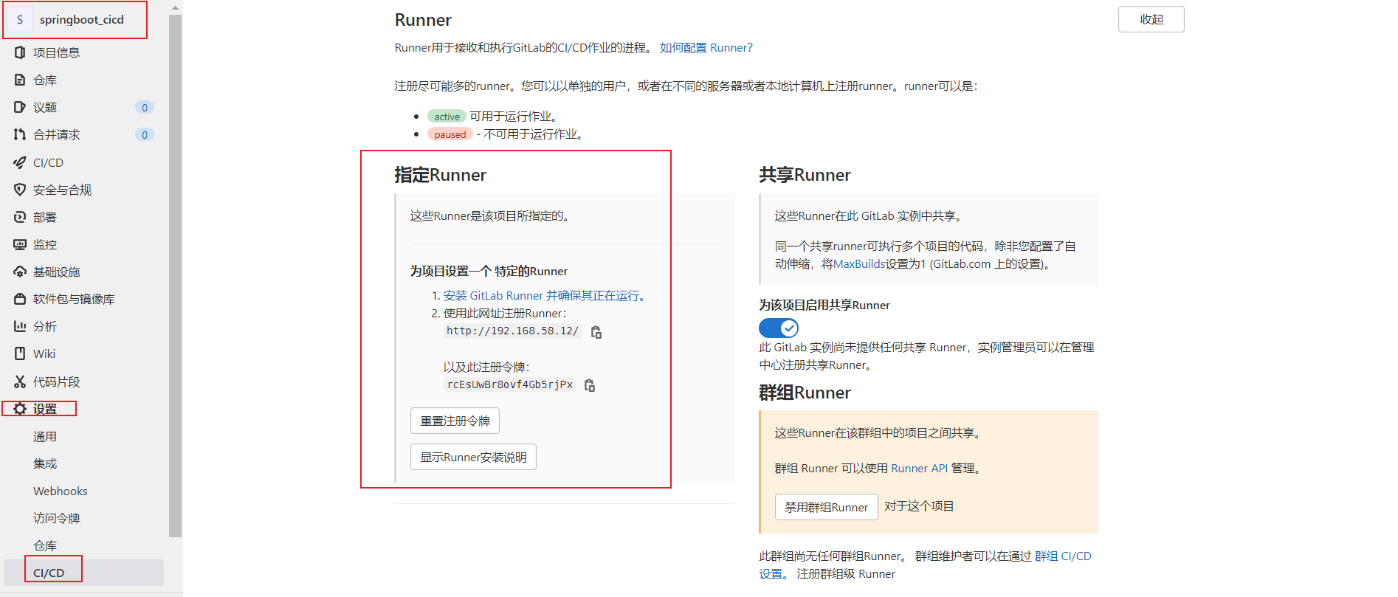Image resolution: width=1398 pixels, height=597 pixels.
Task: Open 仓库 under settings submenu
Action: click(45, 545)
